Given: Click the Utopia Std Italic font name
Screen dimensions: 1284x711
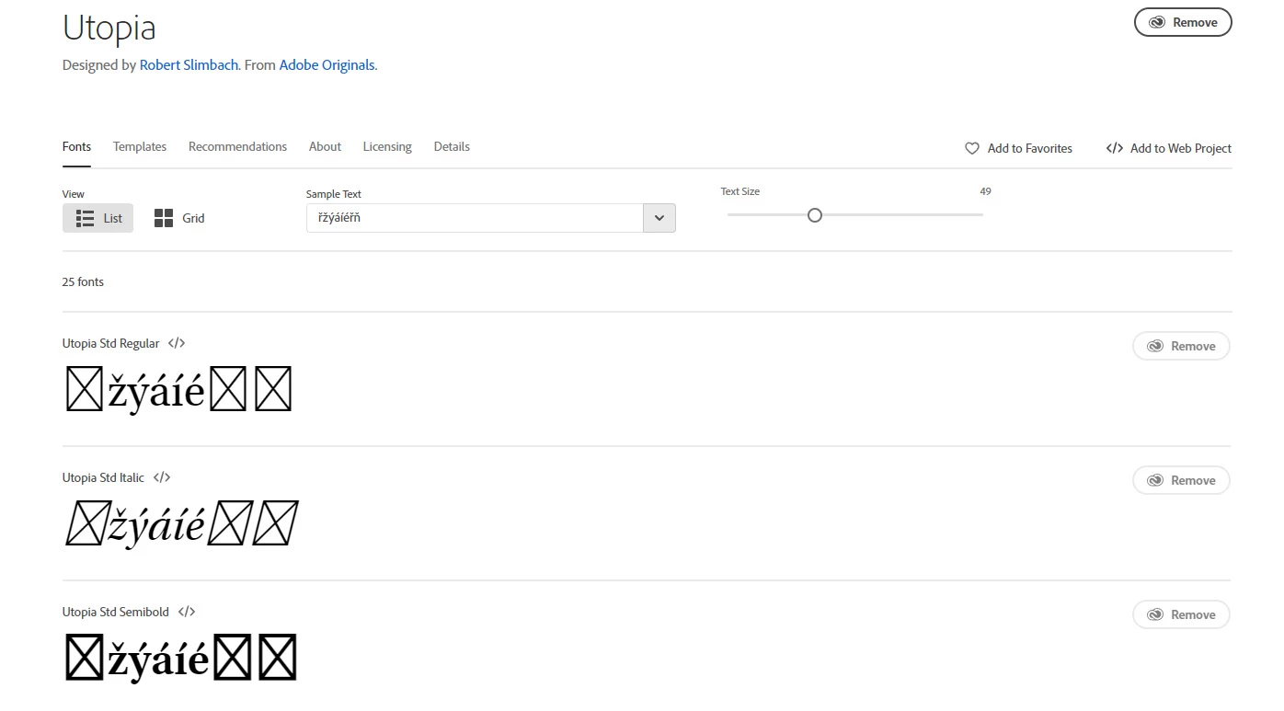Looking at the screenshot, I should (x=103, y=477).
